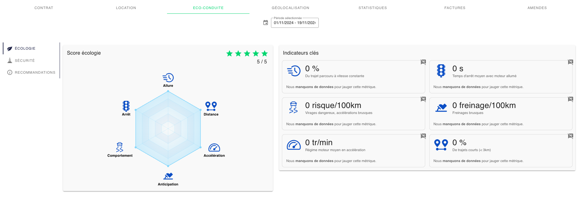Open the GÉOLOCALISATION tab
Screen dimensions: 581x197
tap(290, 8)
